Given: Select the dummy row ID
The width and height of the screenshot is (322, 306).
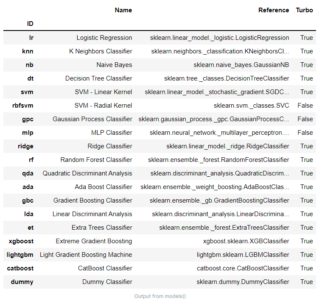Looking at the screenshot, I should pos(22,281).
